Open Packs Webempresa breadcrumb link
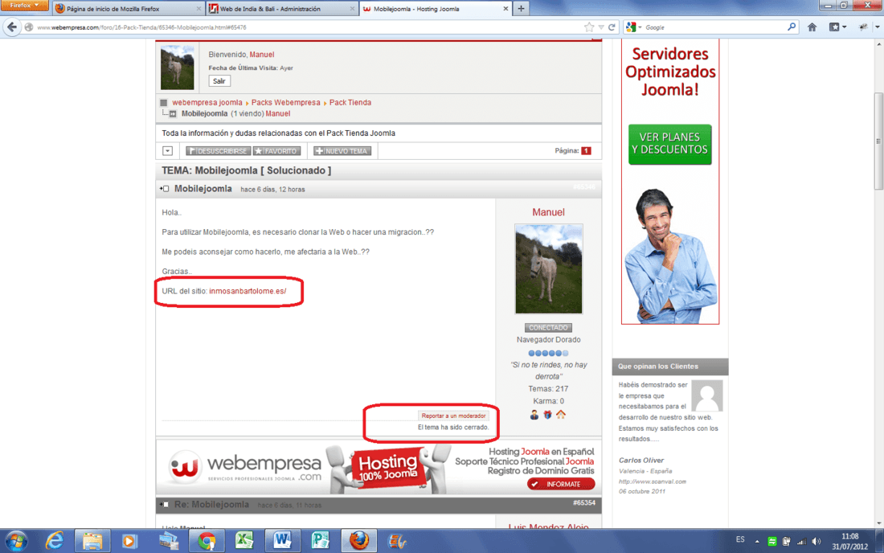This screenshot has height=553, width=884. click(x=285, y=103)
